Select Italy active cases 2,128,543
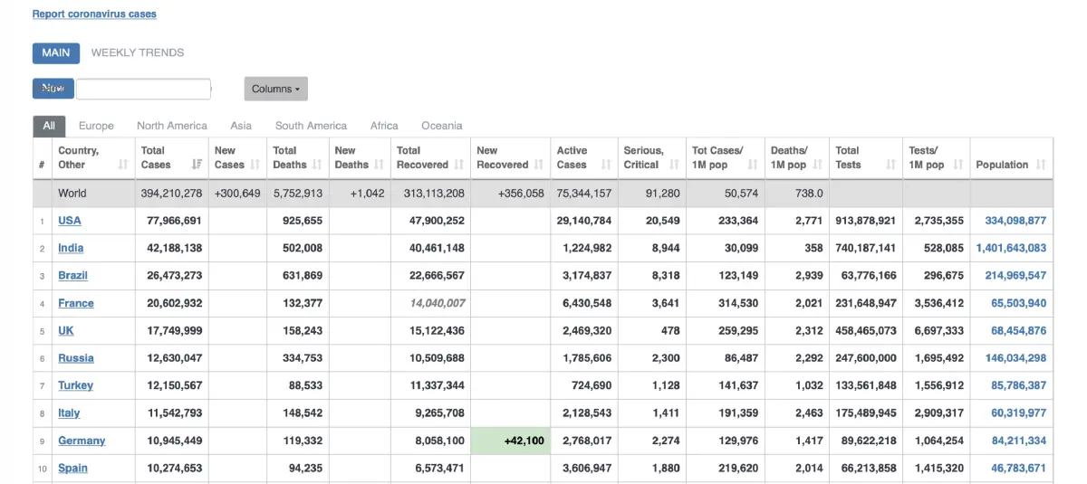This screenshot has width=1087, height=484. pos(587,413)
